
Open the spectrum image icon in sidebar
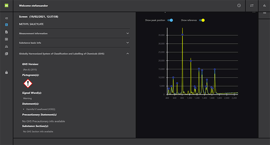click(7, 25)
